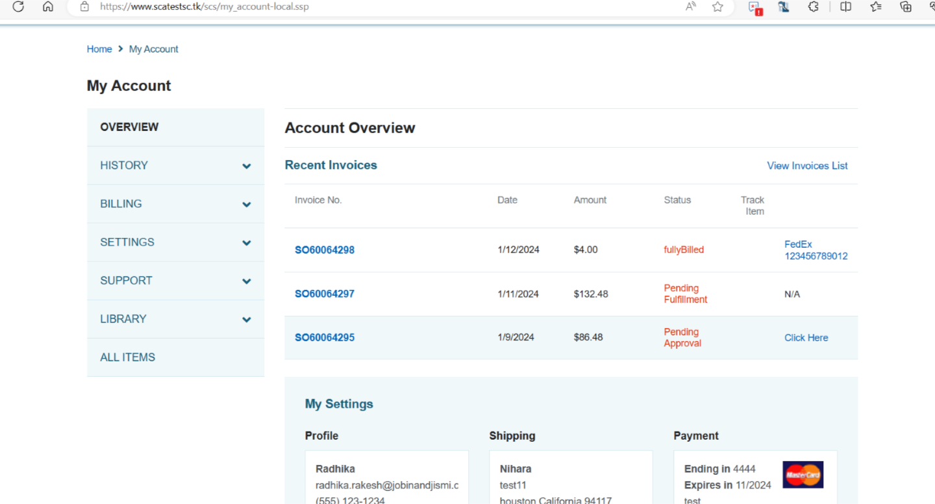
Task: Open invoice SO60064298
Action: click(x=325, y=250)
